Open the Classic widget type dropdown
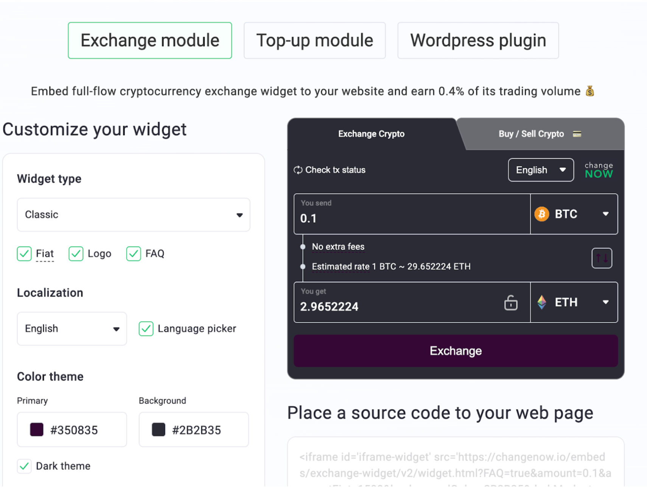The image size is (647, 488). click(x=133, y=215)
